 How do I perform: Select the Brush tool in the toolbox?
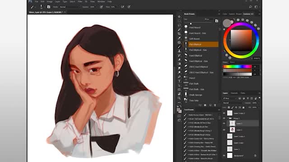click(x=179, y=47)
